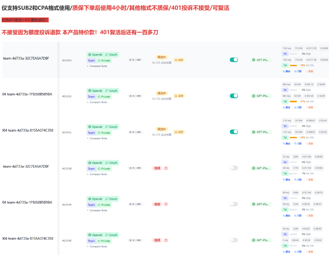Click the 7d window tag in row #15350

coord(285,174)
